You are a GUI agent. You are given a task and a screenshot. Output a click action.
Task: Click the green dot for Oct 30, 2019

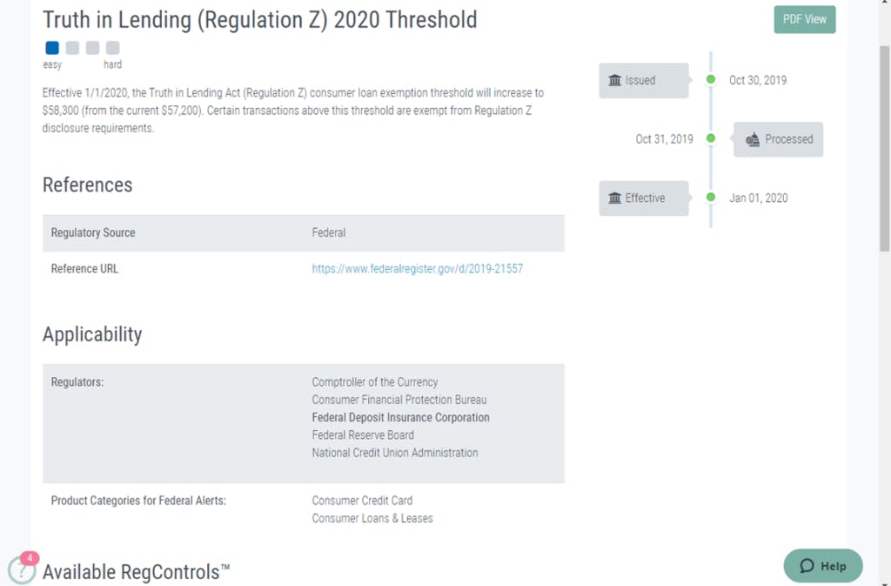(711, 80)
